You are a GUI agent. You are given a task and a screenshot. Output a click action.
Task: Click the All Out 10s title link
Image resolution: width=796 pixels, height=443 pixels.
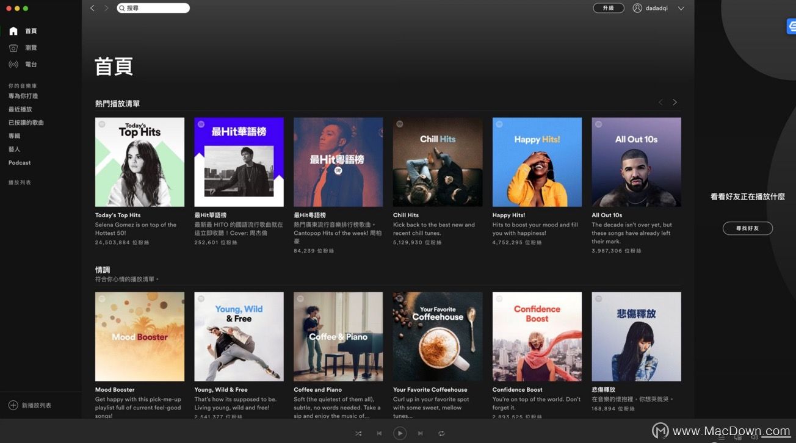click(607, 215)
